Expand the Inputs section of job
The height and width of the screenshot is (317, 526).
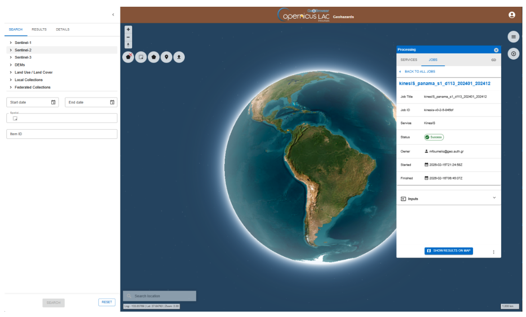click(x=449, y=198)
